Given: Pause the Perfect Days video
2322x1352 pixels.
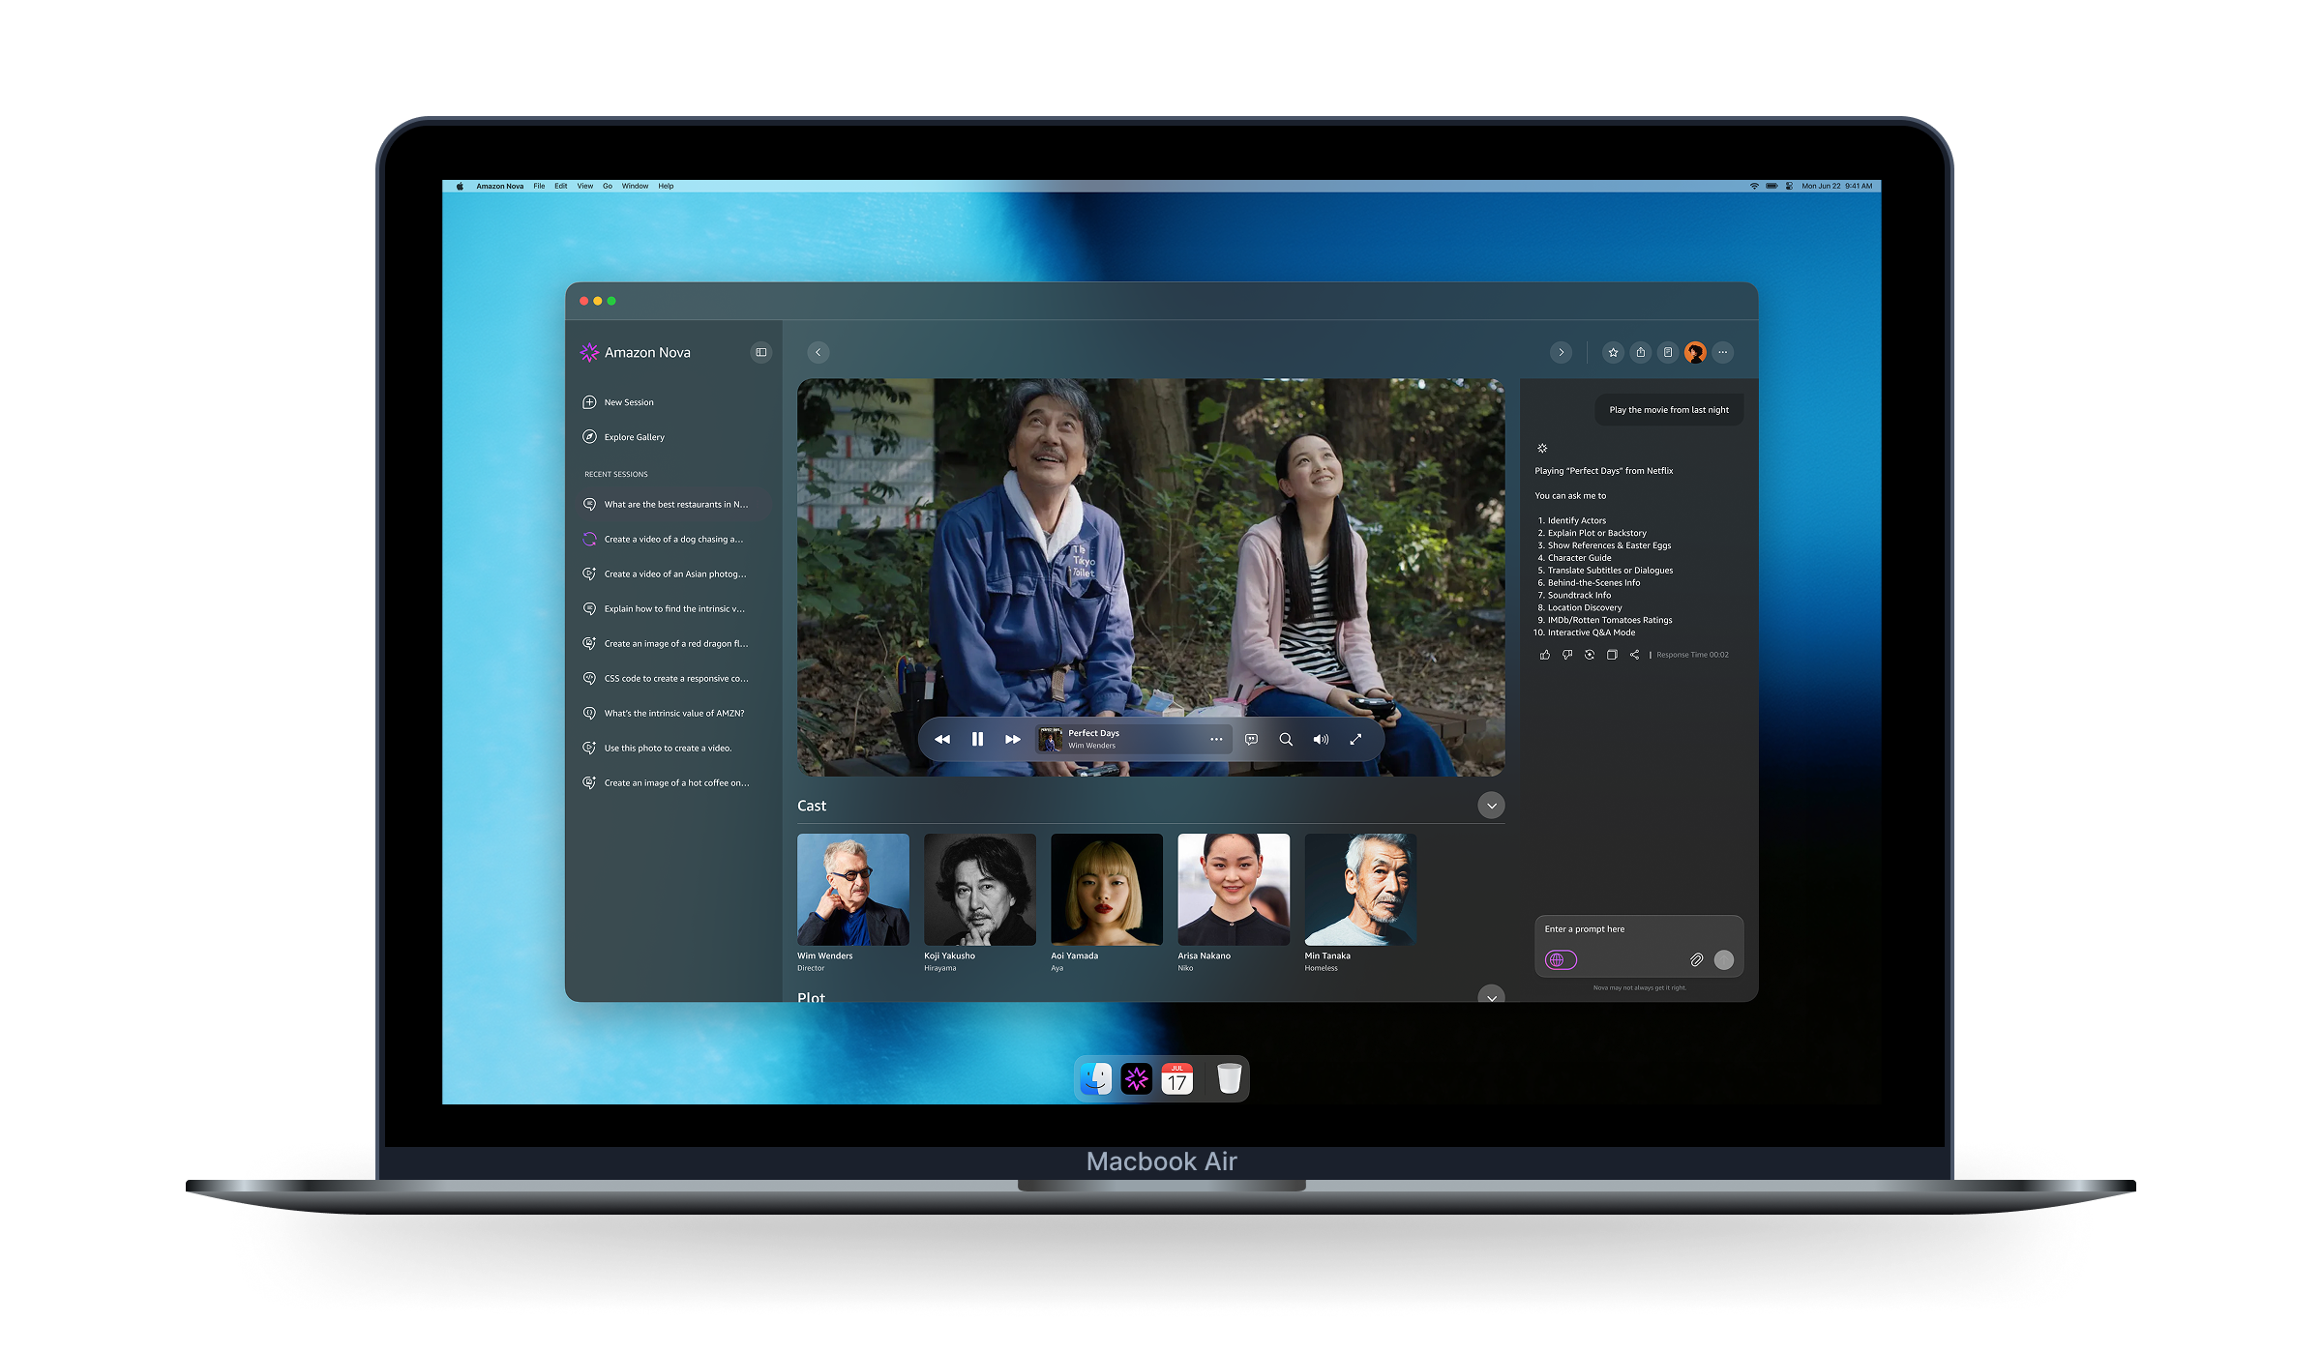Looking at the screenshot, I should (x=977, y=739).
